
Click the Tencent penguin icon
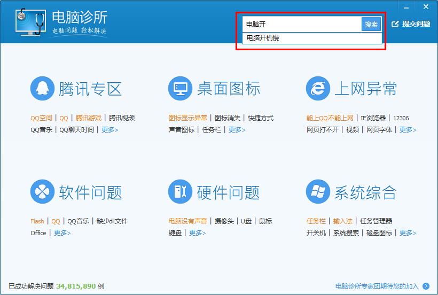click(42, 88)
